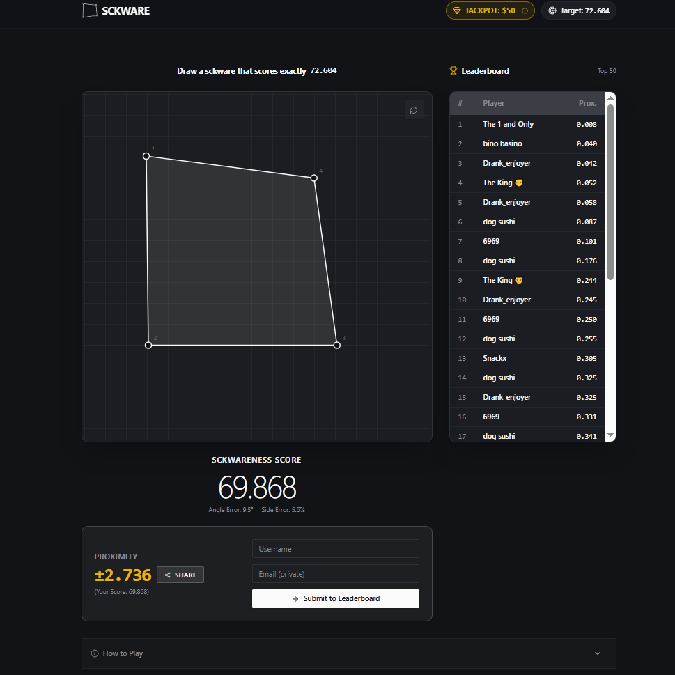Focus the Username field
This screenshot has width=675, height=675.
click(335, 549)
